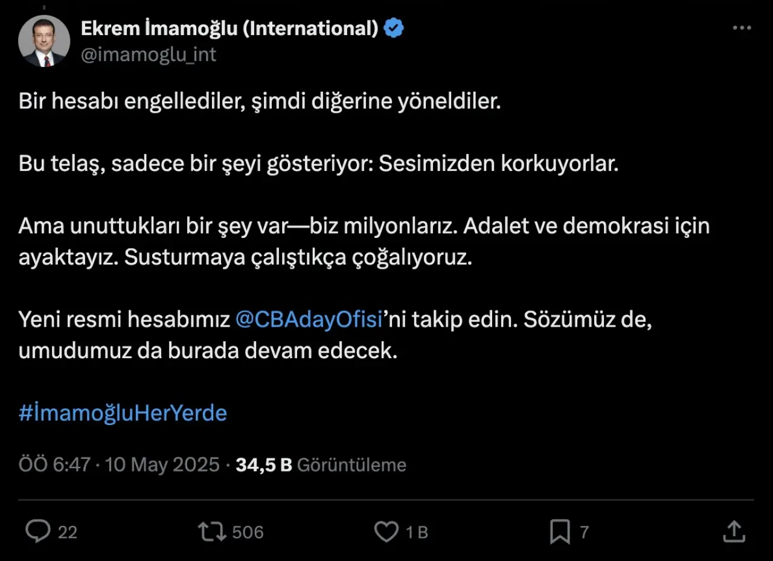Open the #İmamoğluHerYerde hashtag
Screen dimensions: 773x561
point(123,413)
